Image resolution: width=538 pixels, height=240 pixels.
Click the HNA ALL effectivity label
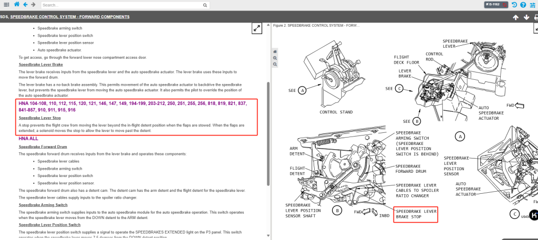[28, 139]
